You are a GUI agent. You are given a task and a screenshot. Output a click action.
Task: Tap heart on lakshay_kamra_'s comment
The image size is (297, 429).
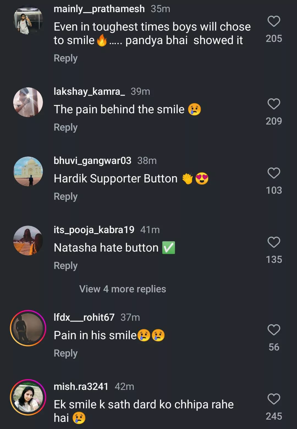tap(274, 104)
